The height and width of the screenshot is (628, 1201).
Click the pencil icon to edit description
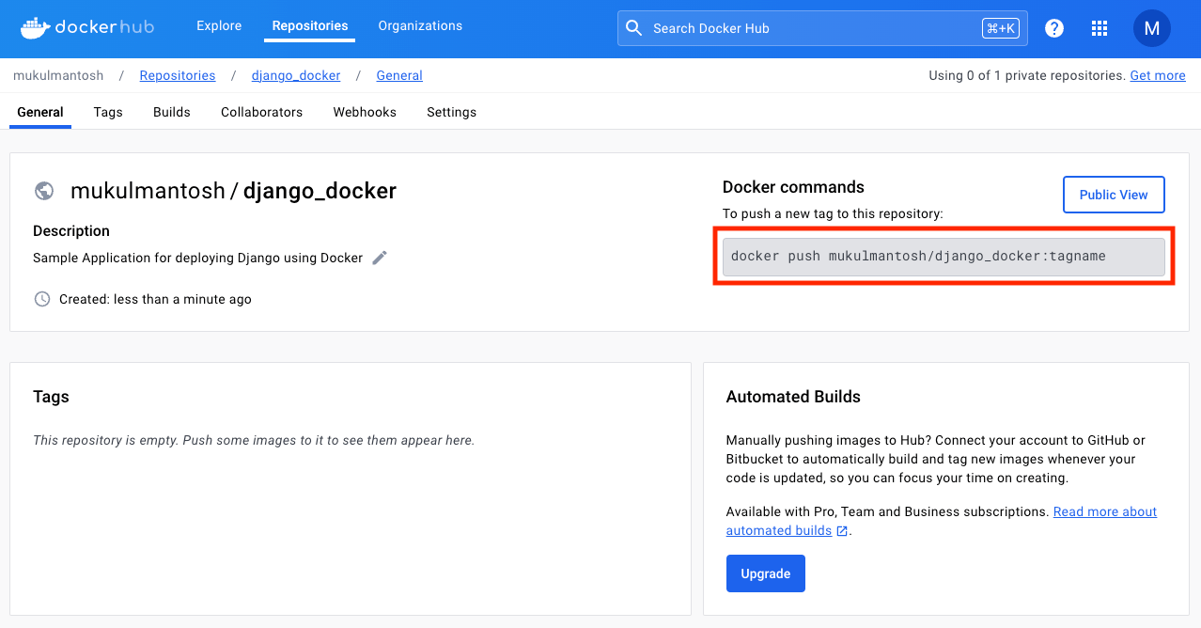click(380, 258)
